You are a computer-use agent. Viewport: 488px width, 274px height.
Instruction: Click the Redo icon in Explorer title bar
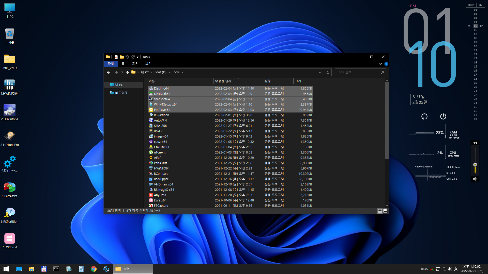tap(133, 57)
